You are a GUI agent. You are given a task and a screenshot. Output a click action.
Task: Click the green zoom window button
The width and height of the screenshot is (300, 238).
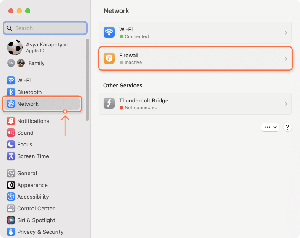[x=28, y=11]
